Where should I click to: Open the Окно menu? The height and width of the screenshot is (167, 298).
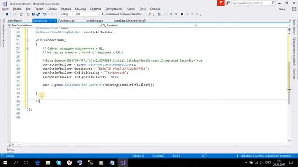(142, 9)
